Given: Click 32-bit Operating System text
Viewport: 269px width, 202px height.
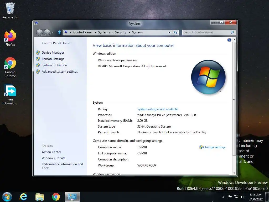Looking at the screenshot, I should (154, 127).
